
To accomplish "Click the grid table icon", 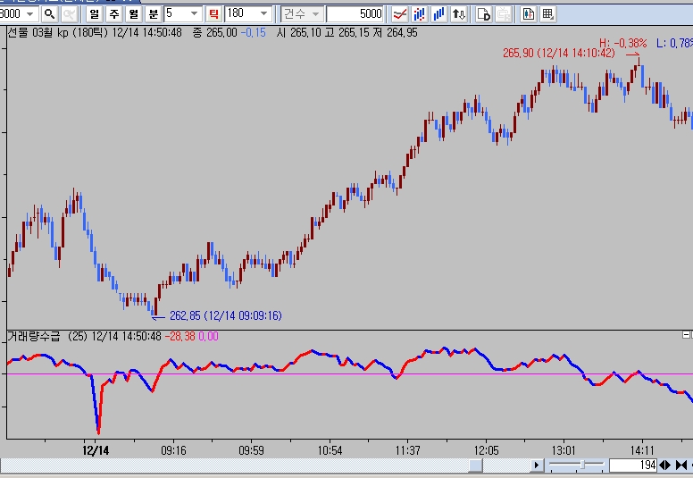I will (547, 13).
